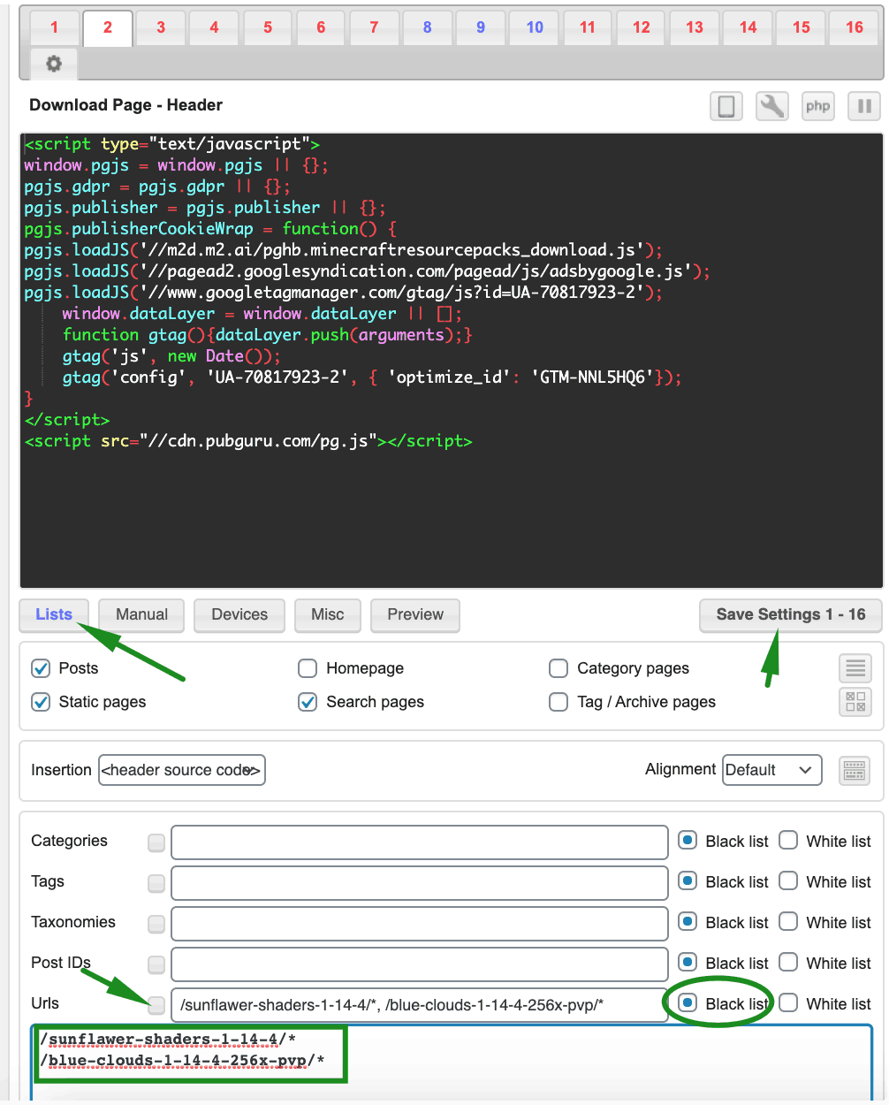Select block tab 3
889x1105 pixels.
point(161,27)
